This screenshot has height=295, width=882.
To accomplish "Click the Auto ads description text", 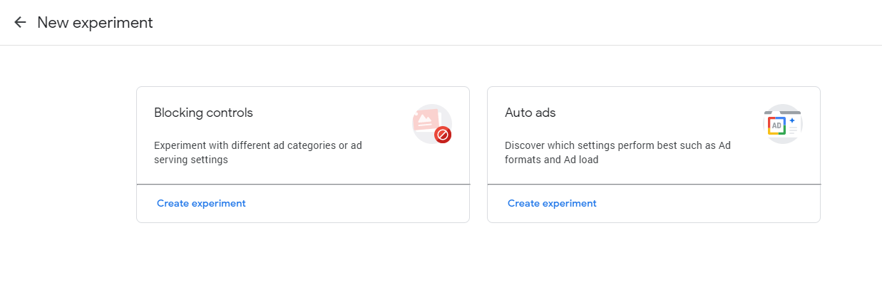I will 617,152.
